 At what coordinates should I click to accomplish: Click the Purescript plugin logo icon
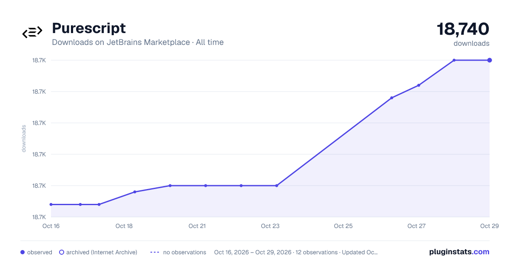click(32, 32)
